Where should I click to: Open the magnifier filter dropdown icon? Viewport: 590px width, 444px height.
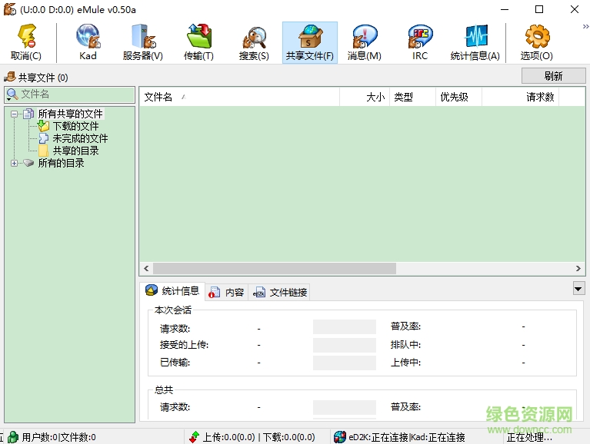12,94
